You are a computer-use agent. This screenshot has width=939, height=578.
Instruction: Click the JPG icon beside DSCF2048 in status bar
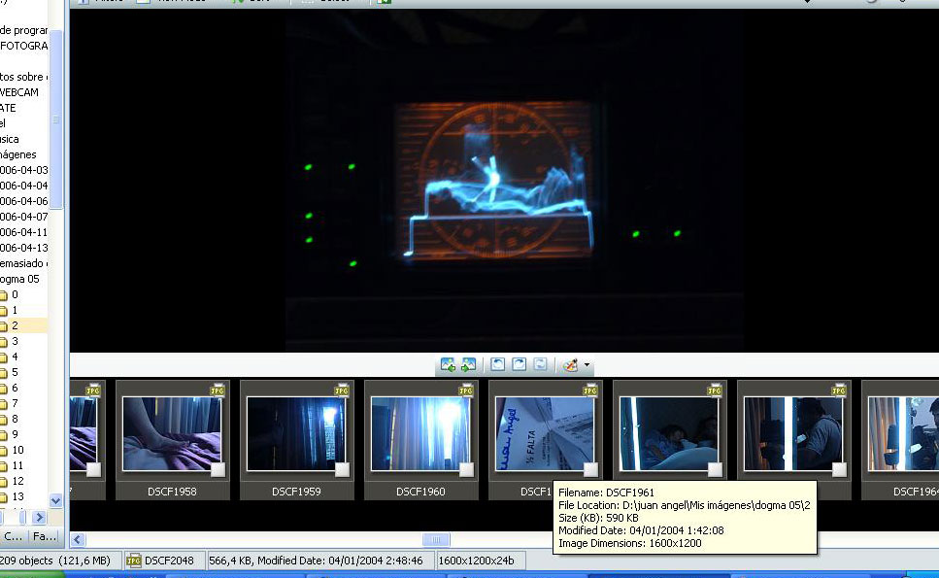(134, 561)
